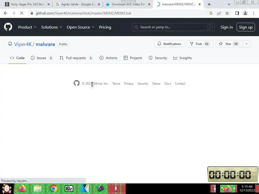Click the GitHub Octocat logo in header
This screenshot has height=194, width=259.
click(8, 27)
